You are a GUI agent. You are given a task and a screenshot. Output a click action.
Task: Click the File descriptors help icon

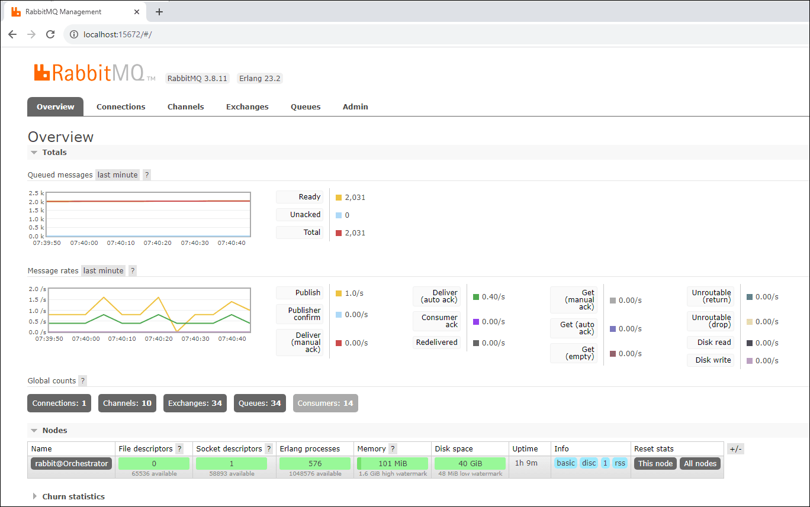point(179,449)
